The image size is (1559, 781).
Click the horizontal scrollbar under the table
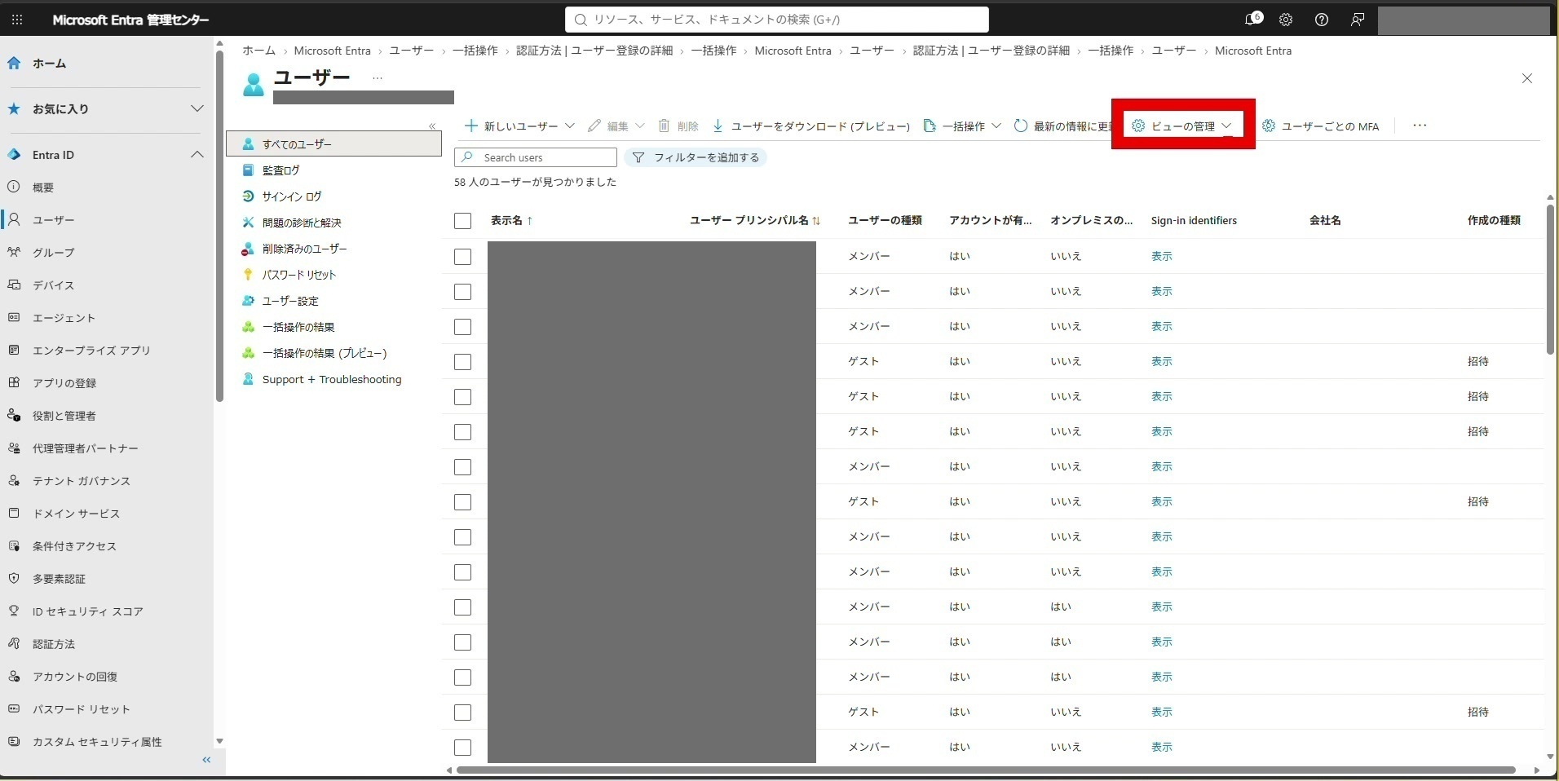(x=985, y=770)
